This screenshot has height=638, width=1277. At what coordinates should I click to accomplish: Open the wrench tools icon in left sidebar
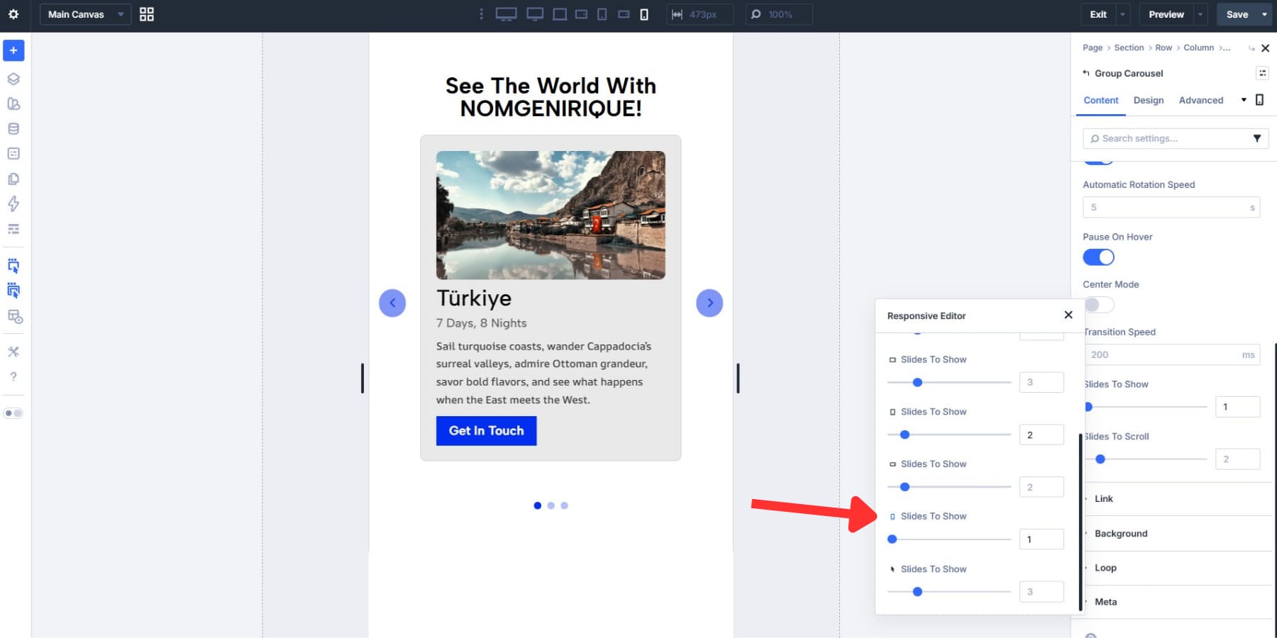[x=13, y=351]
